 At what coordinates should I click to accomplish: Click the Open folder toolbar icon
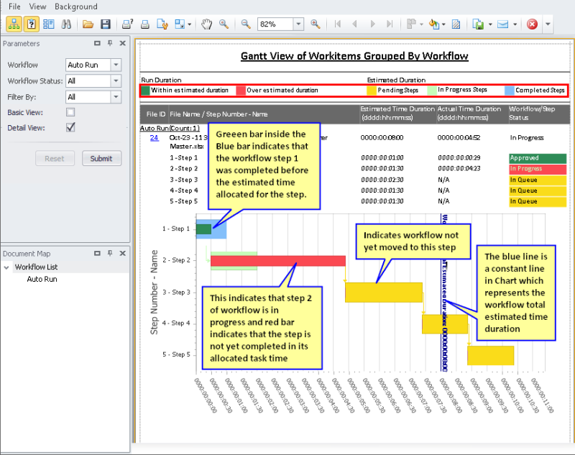click(88, 24)
